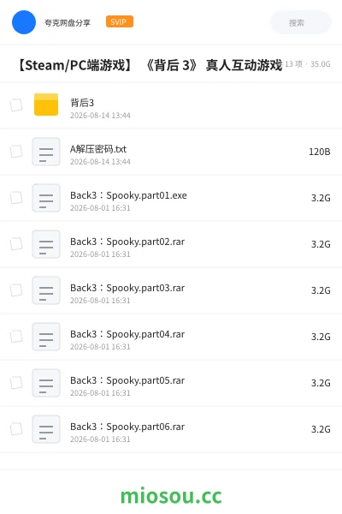
Task: Open file name Back3：Spooky.part05.rar
Action: [x=127, y=380]
